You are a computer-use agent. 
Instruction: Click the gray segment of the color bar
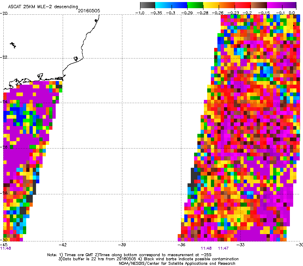147,5
